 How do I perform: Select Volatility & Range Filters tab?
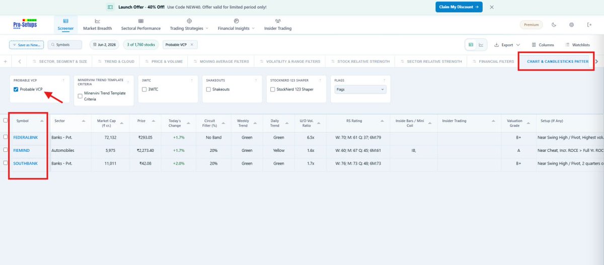[289, 61]
